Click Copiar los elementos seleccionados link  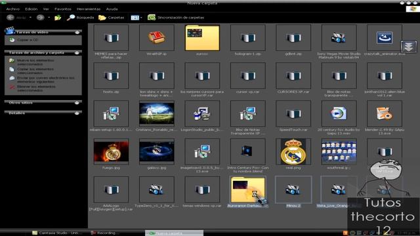35,71
